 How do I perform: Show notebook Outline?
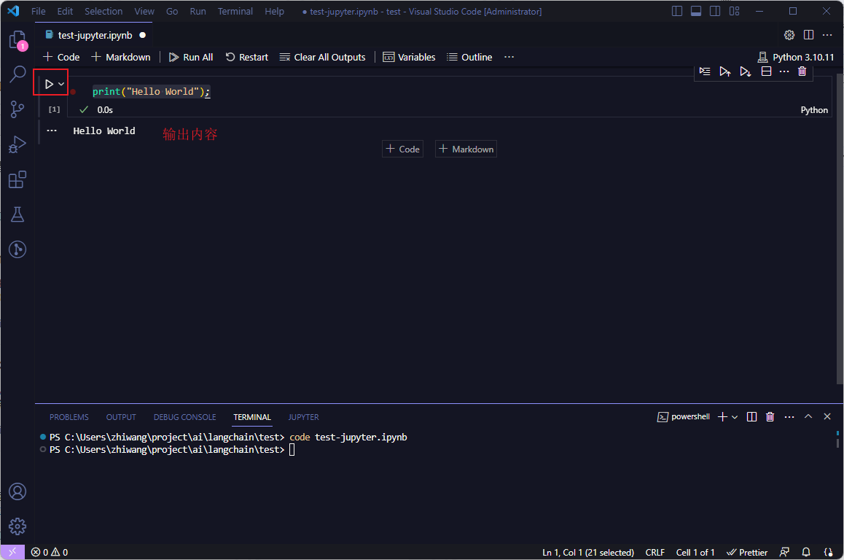(x=469, y=57)
